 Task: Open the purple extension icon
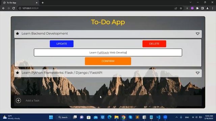pyautogui.click(x=192, y=8)
